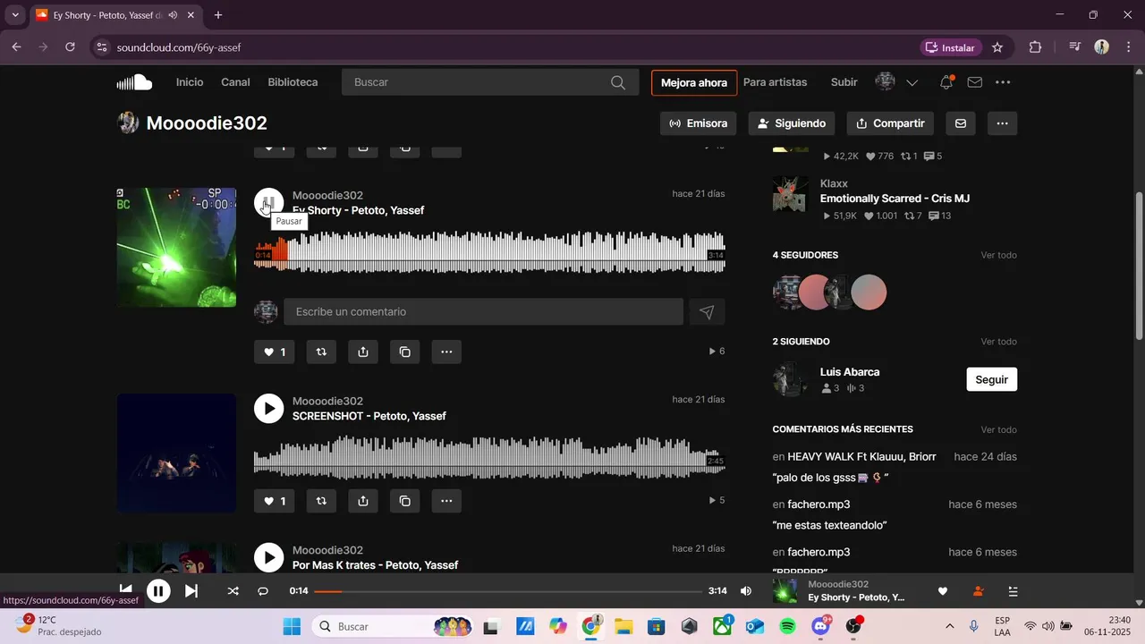Expand the profile avatar dropdown chevron
This screenshot has width=1145, height=644.
click(912, 82)
